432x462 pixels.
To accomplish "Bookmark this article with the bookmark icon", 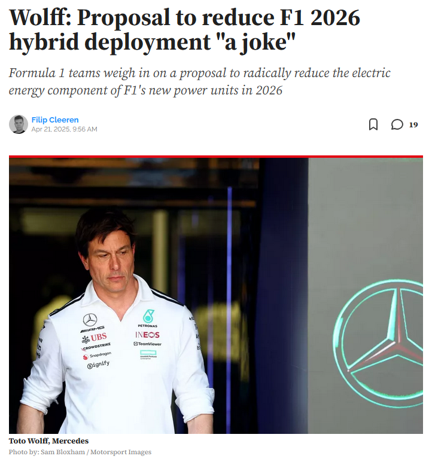I will coord(373,124).
